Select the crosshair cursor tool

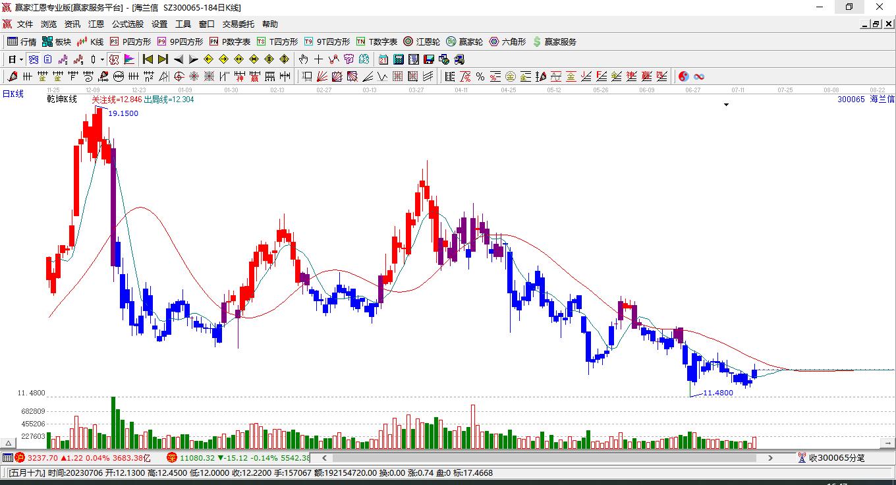(x=318, y=59)
